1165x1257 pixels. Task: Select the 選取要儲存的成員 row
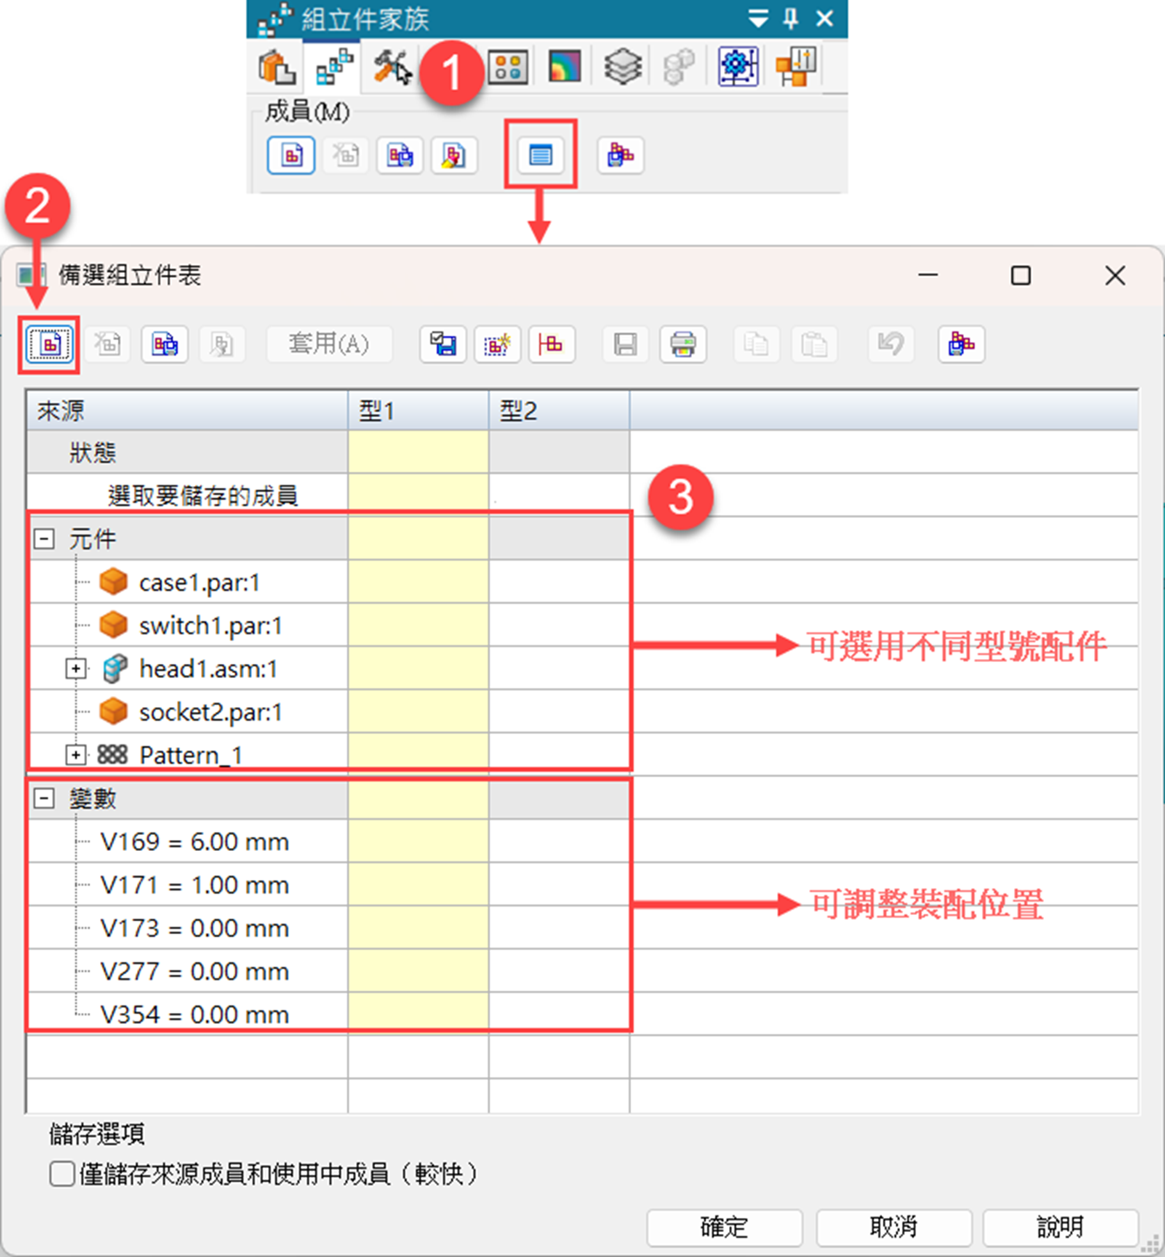[187, 495]
